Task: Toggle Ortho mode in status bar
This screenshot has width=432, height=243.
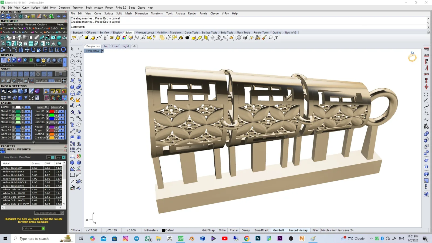Action: click(x=222, y=230)
